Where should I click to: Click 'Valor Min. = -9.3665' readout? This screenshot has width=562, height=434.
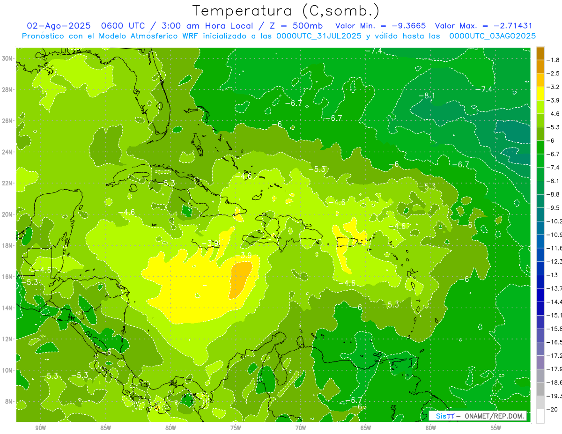pos(381,26)
